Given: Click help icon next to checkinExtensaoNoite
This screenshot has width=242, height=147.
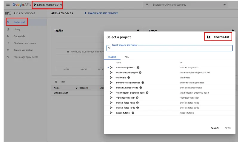Looking at the screenshot, I should (141, 88).
